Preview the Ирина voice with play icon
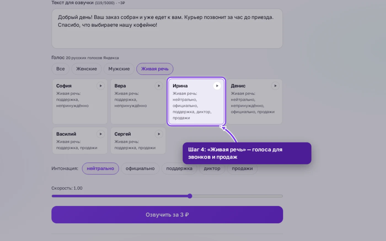The width and height of the screenshot is (386, 241). [217, 86]
